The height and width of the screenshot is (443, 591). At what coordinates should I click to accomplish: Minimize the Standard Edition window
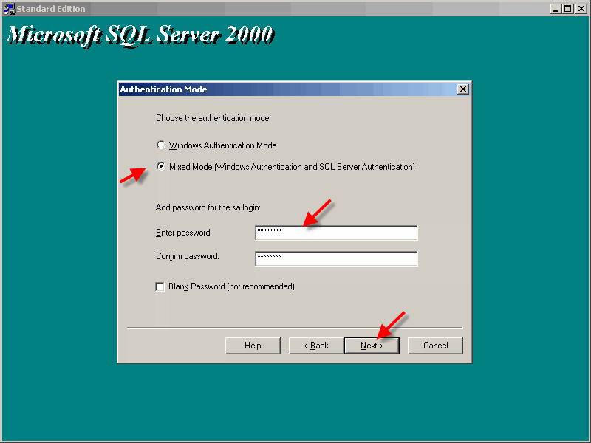(556, 9)
